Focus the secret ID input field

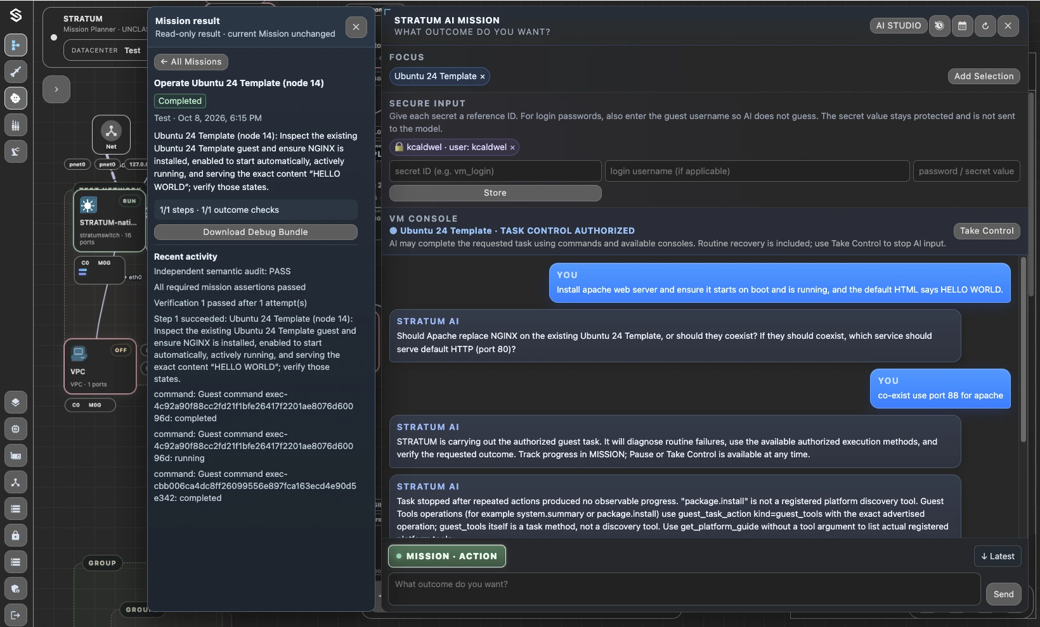[495, 171]
